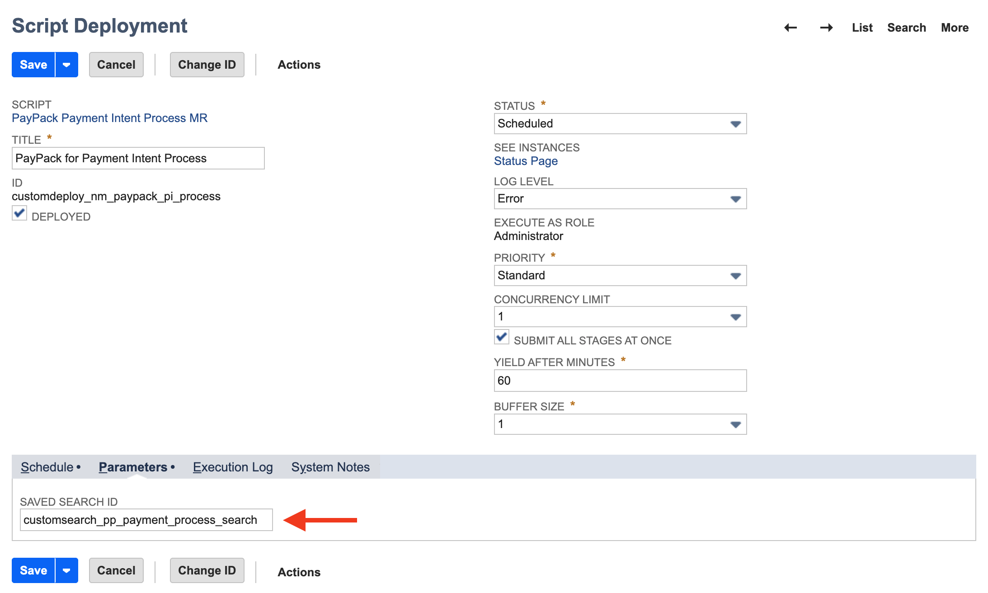The image size is (988, 593).
Task: Open the Status dropdown showing Scheduled
Action: point(620,123)
